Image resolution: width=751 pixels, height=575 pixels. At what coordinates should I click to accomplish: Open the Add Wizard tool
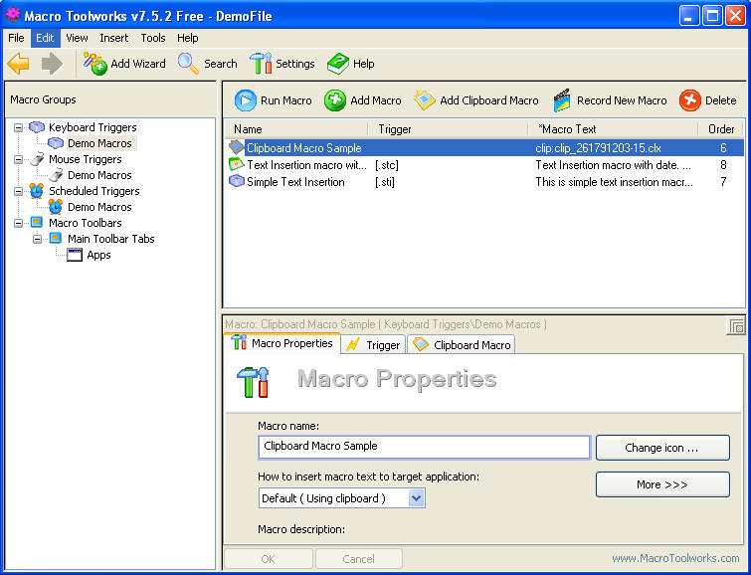[x=96, y=64]
